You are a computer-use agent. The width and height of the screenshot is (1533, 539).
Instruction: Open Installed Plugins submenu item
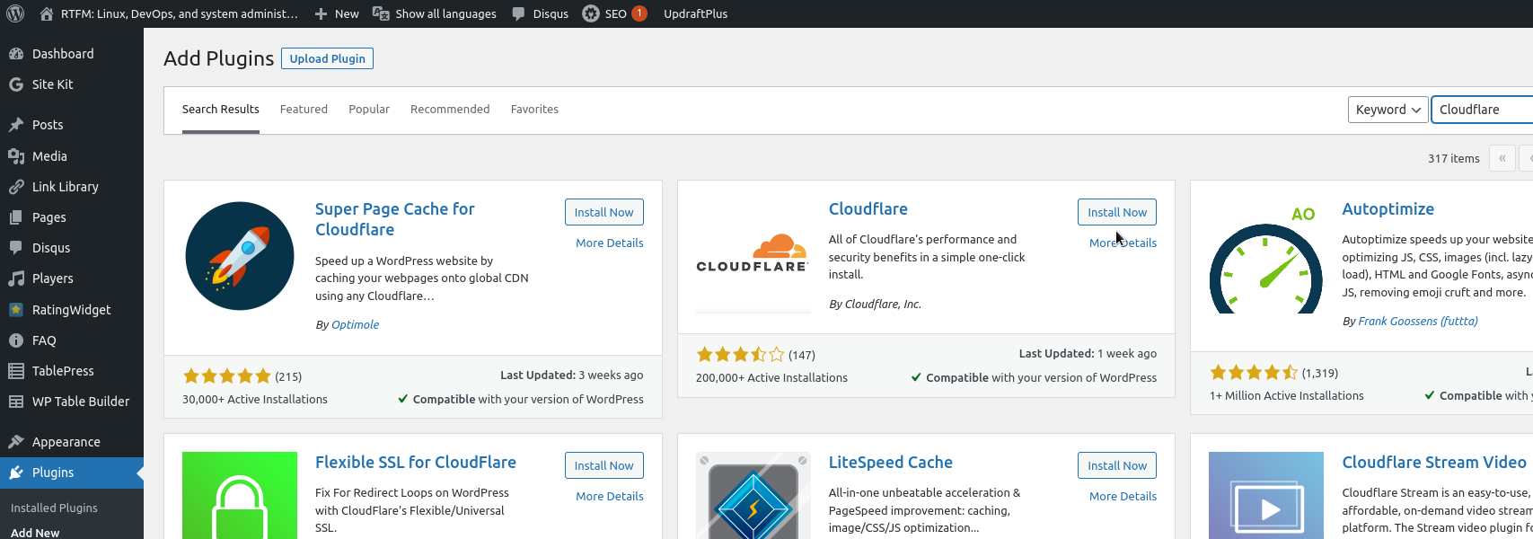pos(54,508)
